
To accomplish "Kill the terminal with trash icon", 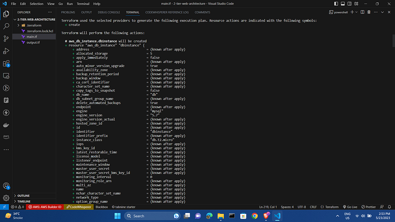I will tap(369, 12).
